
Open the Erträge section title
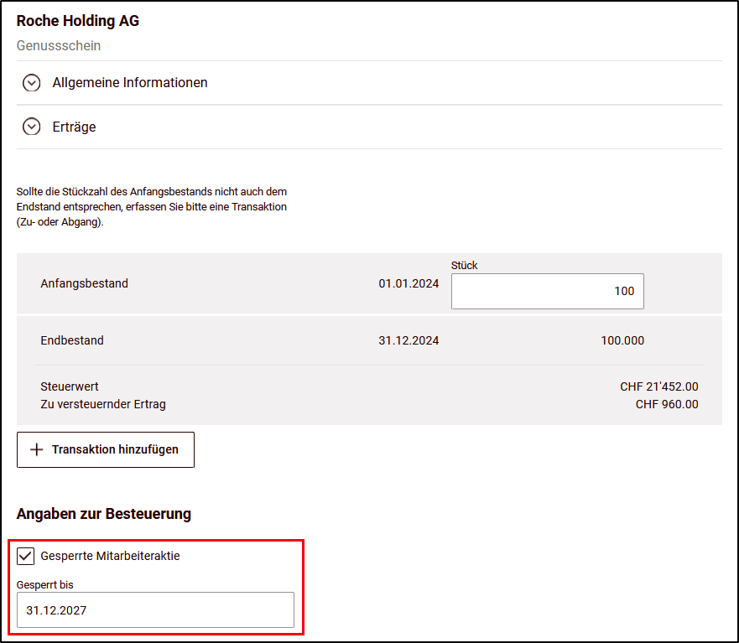74,127
